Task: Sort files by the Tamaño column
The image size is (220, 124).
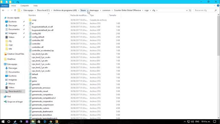Action: point(113,15)
